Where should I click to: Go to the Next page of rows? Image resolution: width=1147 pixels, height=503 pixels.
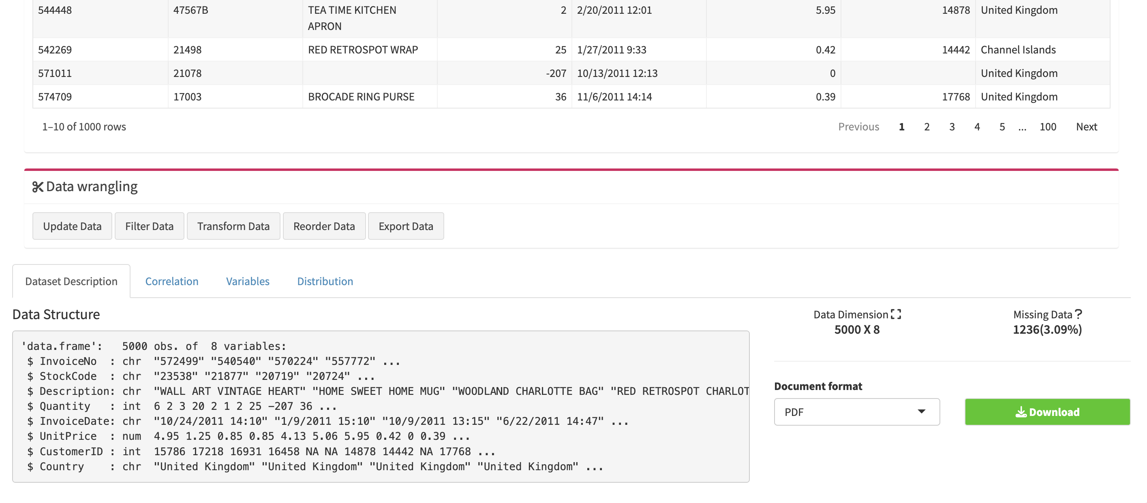click(x=1087, y=126)
